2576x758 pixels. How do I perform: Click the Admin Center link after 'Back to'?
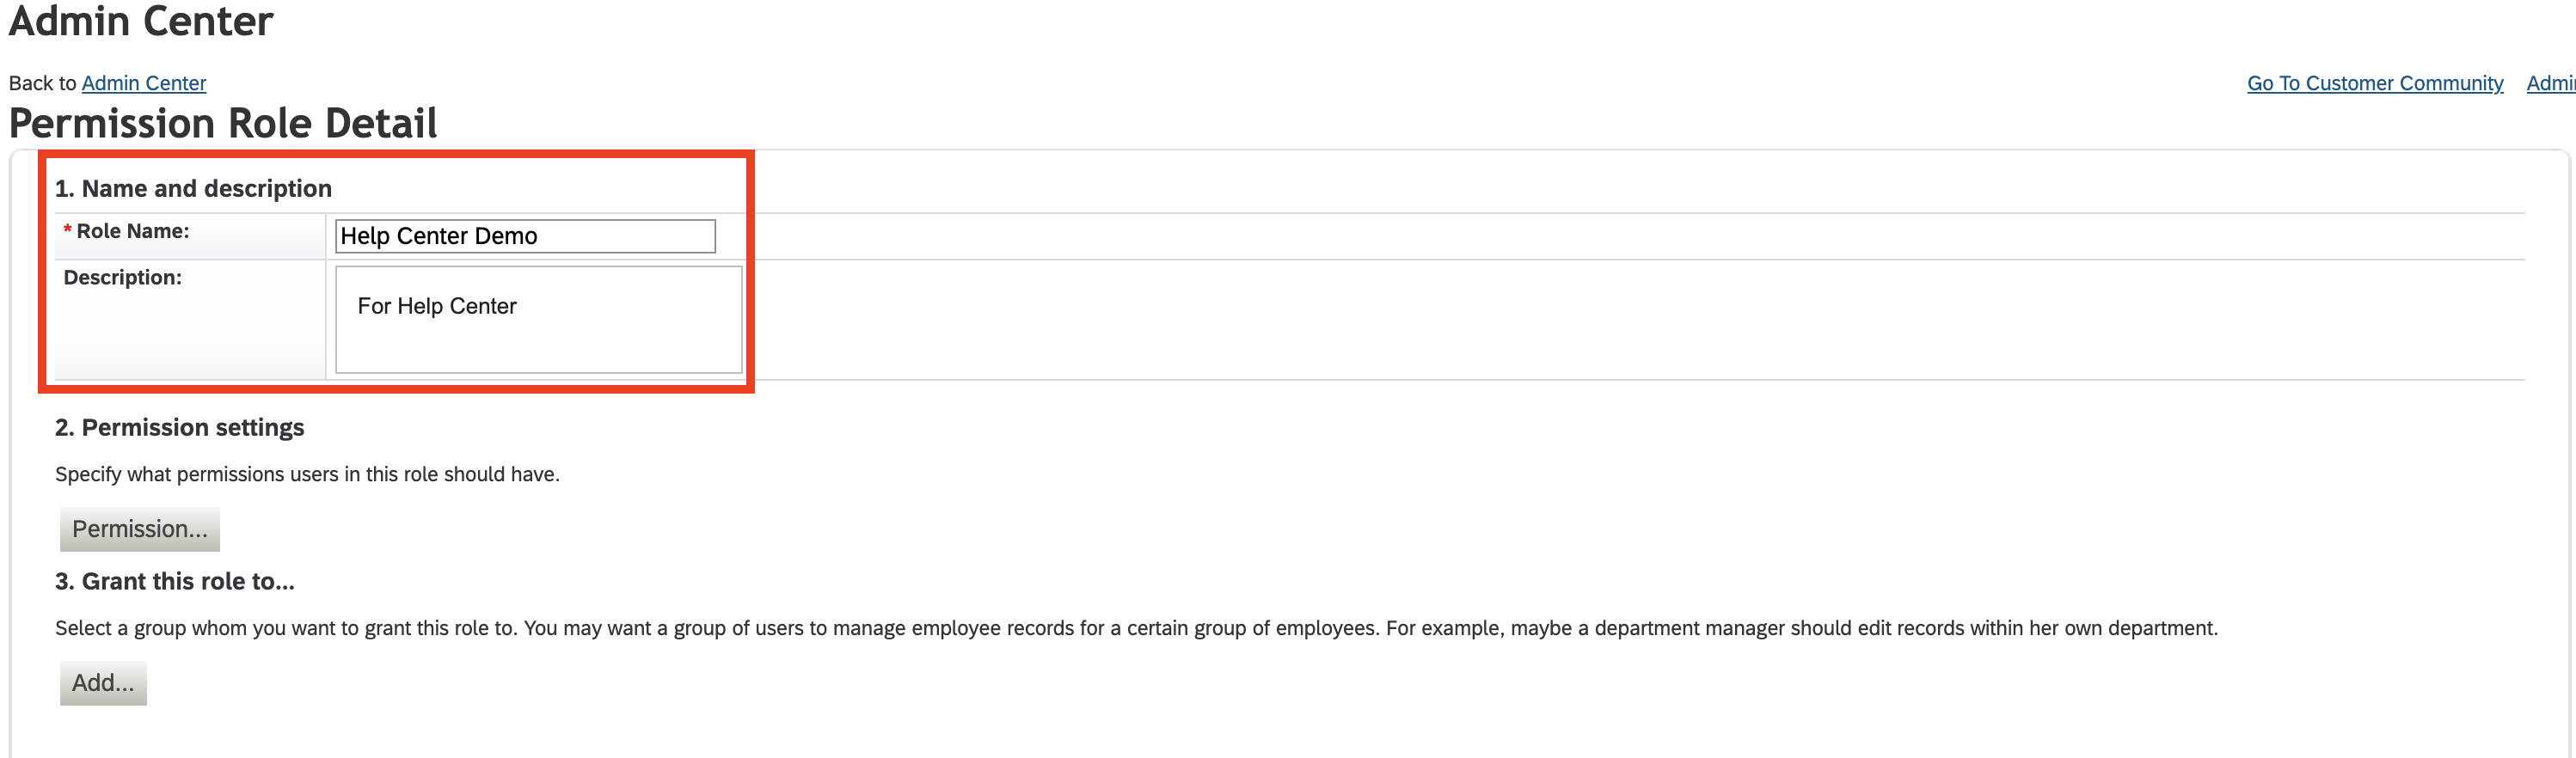click(x=144, y=83)
